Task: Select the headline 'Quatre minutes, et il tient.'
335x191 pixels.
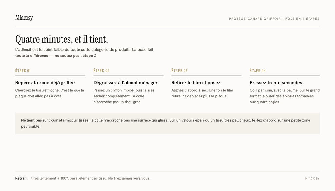Action: pos(62,40)
